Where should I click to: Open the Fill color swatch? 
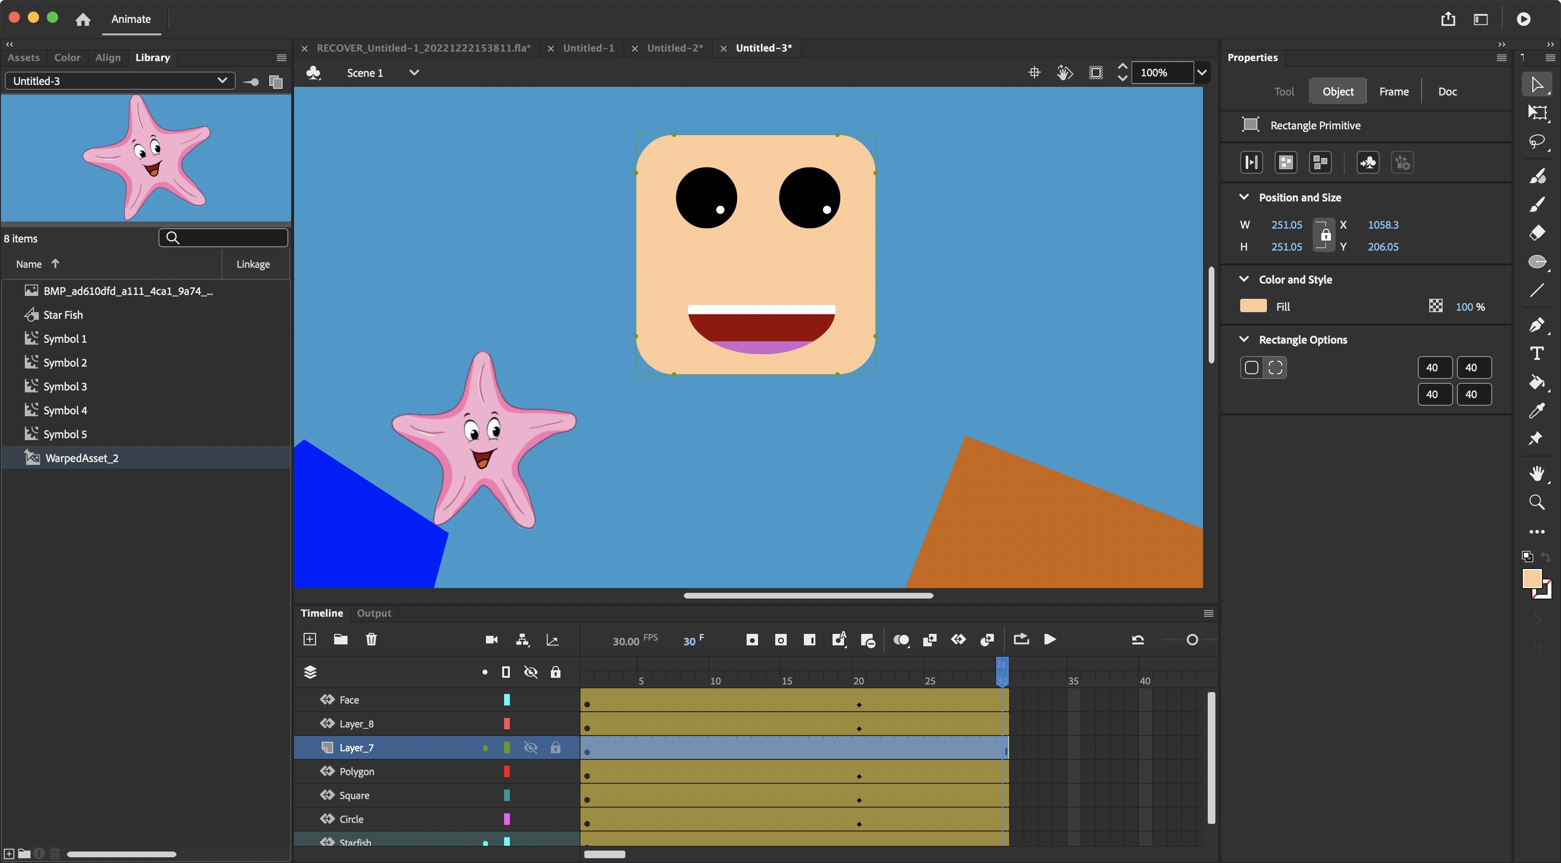[1253, 306]
